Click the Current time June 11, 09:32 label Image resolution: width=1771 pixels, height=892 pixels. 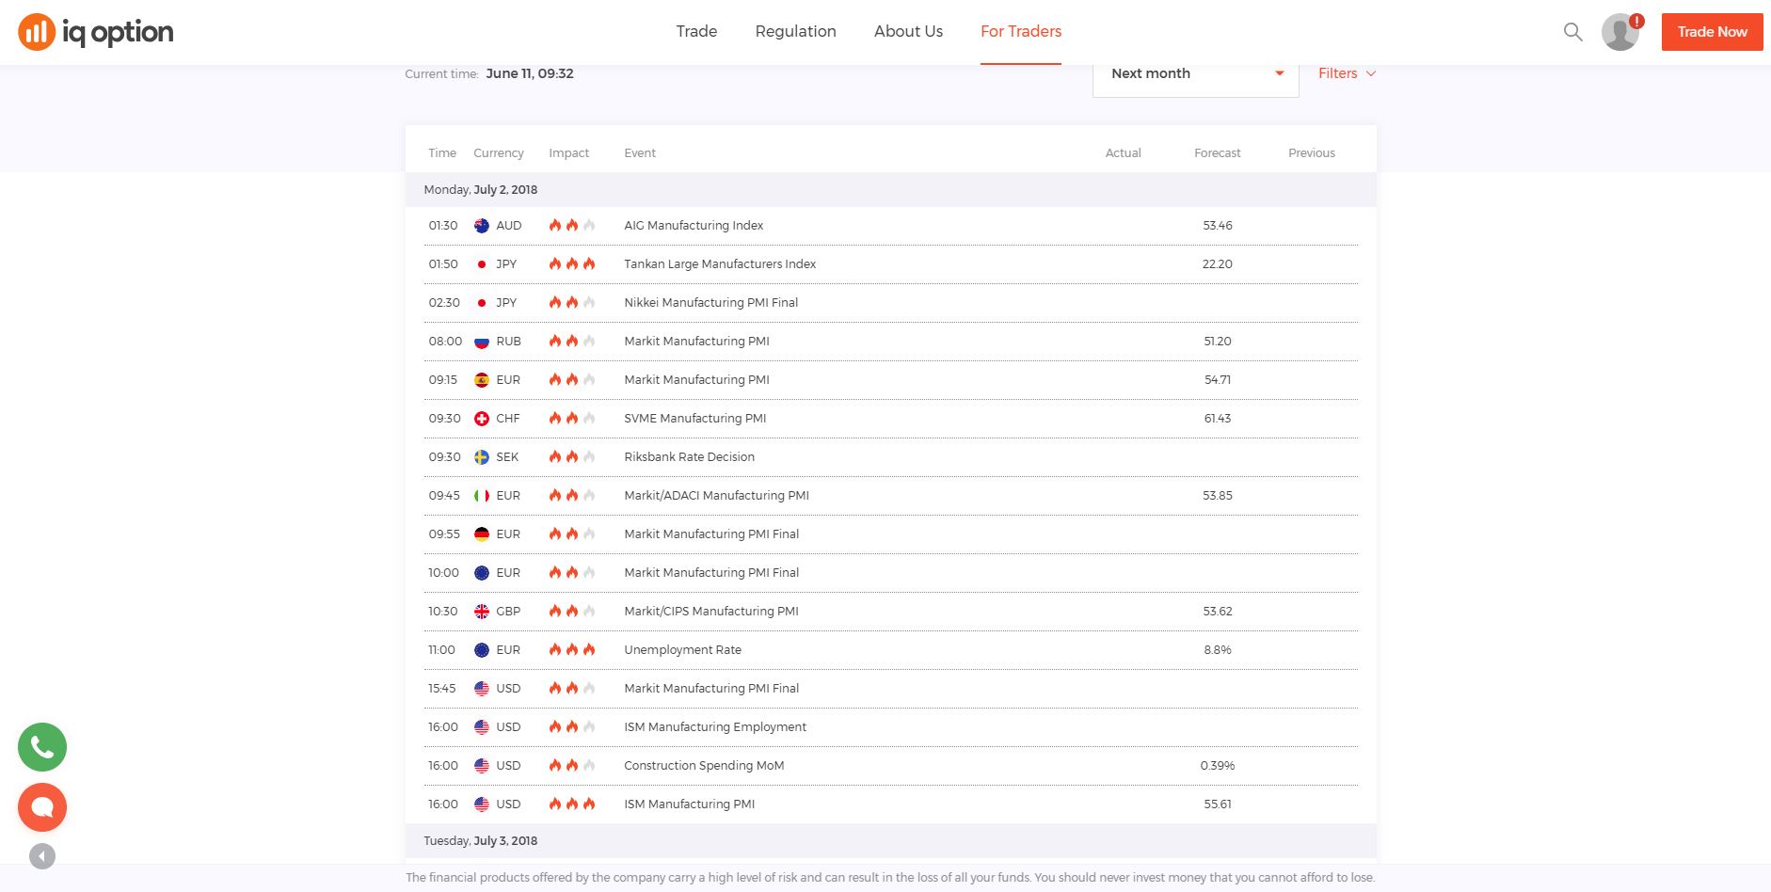click(x=489, y=73)
